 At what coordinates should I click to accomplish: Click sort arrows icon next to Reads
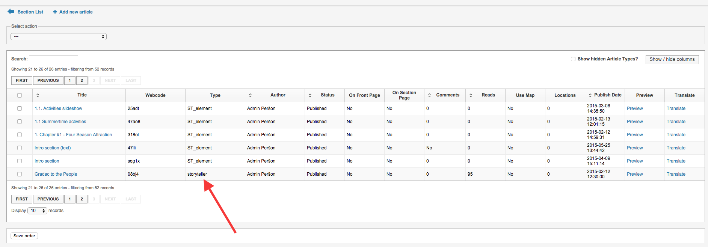pyautogui.click(x=471, y=95)
